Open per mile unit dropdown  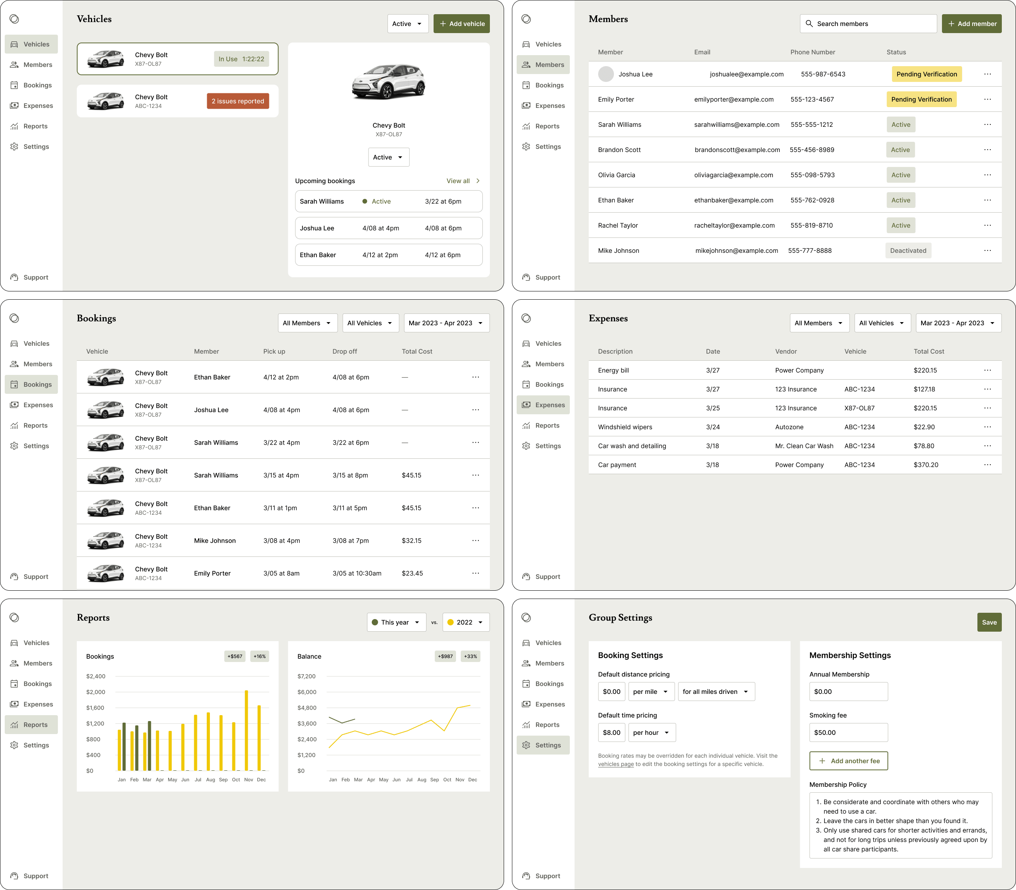coord(651,692)
